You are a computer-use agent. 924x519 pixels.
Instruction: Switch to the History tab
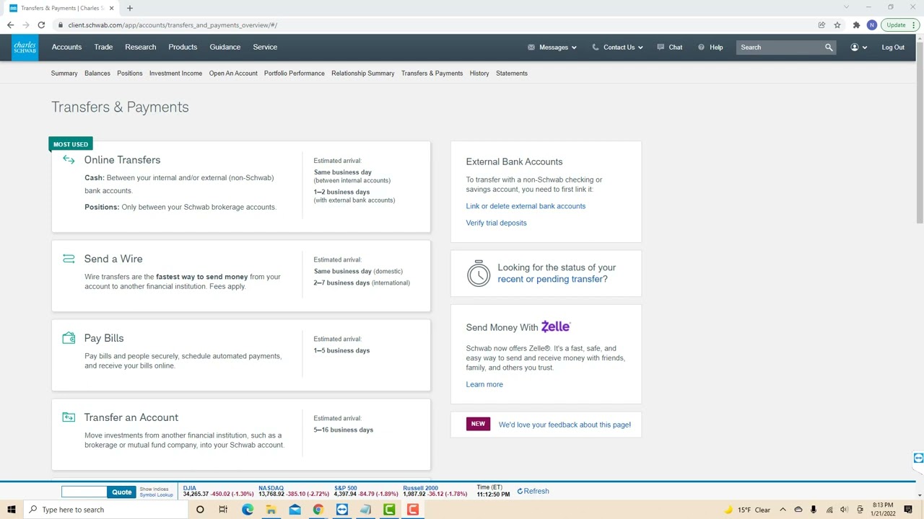click(x=479, y=73)
